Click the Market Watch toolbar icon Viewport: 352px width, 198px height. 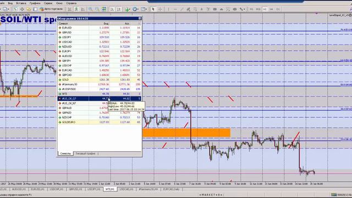(15, 9)
